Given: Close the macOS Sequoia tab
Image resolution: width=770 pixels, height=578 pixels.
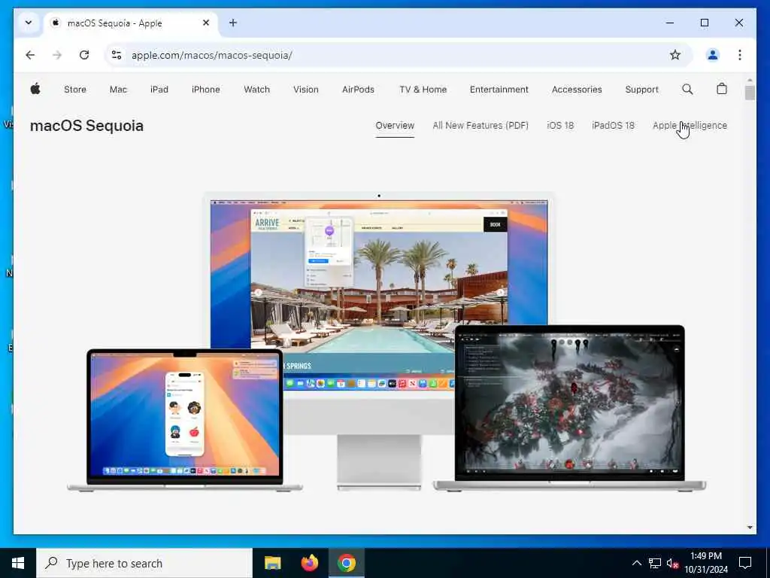Looking at the screenshot, I should click(x=206, y=23).
